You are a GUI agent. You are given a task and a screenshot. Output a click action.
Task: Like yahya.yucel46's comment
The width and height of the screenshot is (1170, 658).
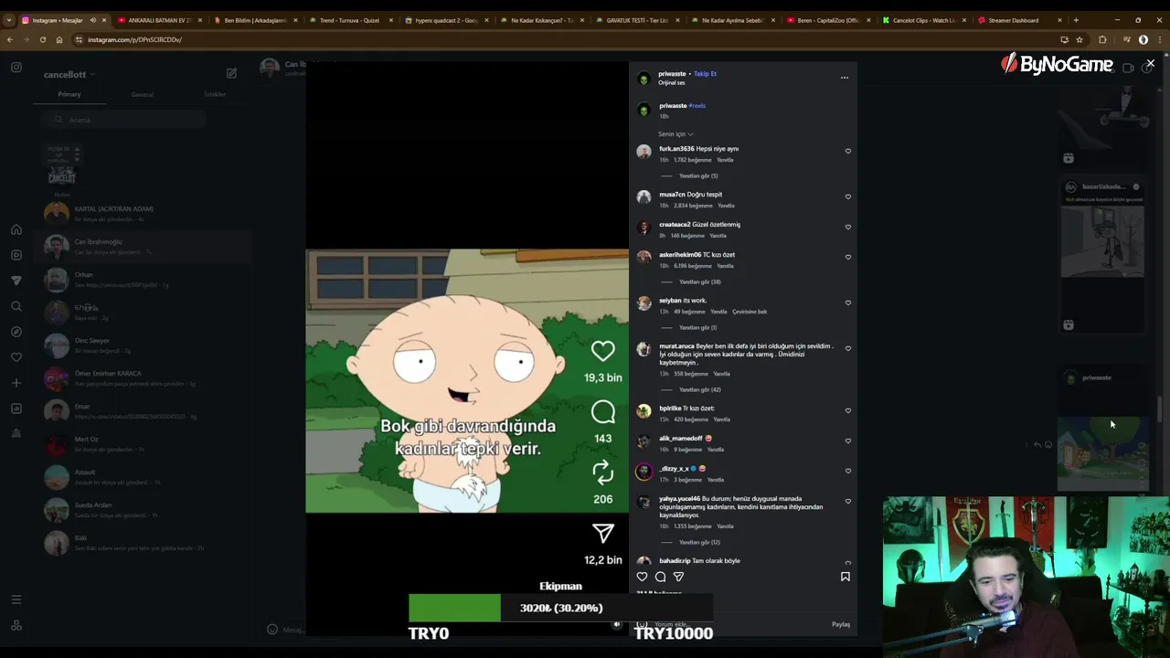coord(847,501)
